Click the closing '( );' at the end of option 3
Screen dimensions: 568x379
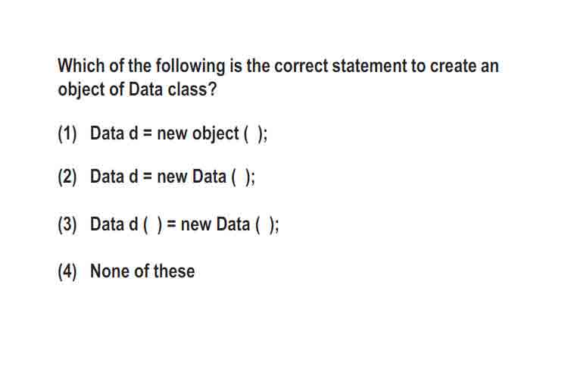click(x=267, y=225)
